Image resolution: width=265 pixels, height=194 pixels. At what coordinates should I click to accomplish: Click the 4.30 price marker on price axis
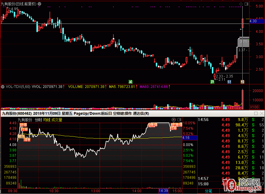(x=253, y=21)
